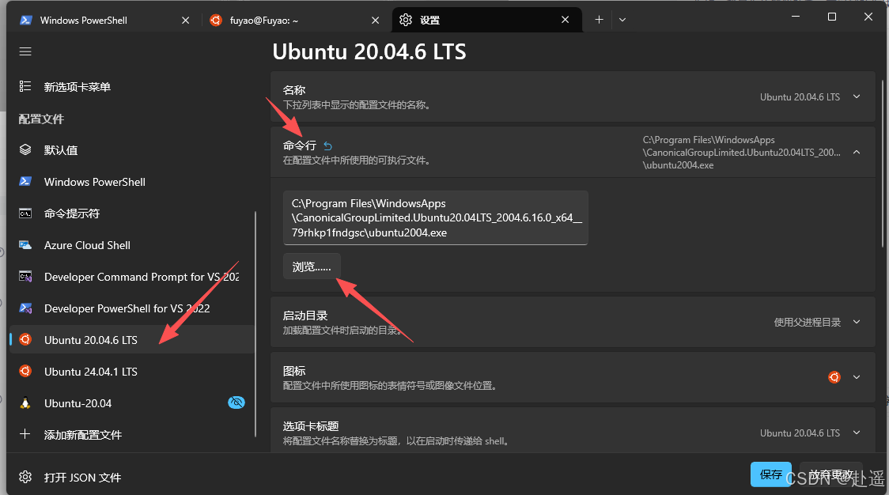Collapse the Command line setting chevron
This screenshot has height=495, width=889.
pos(857,152)
